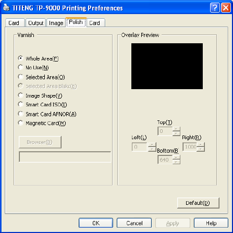Click the file path field below Browser
Screen dimensions: 233x233
pyautogui.click(x=65, y=157)
